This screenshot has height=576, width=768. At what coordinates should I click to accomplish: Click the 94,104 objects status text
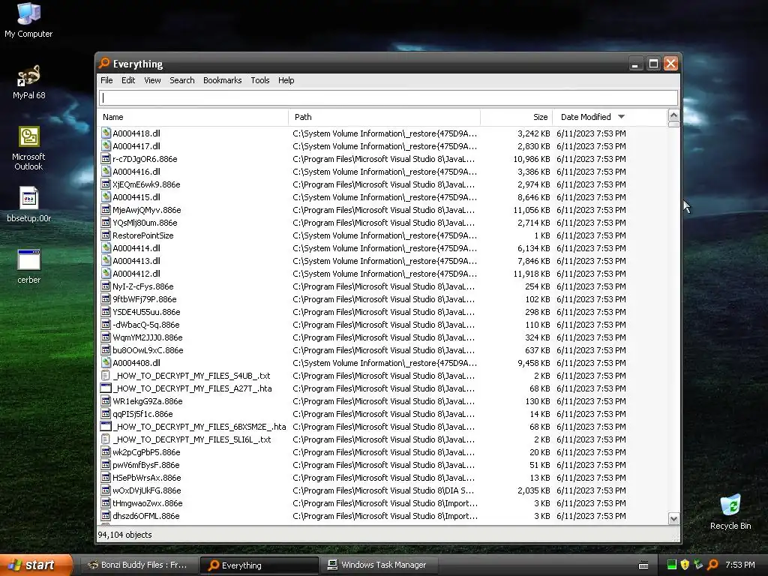point(125,535)
